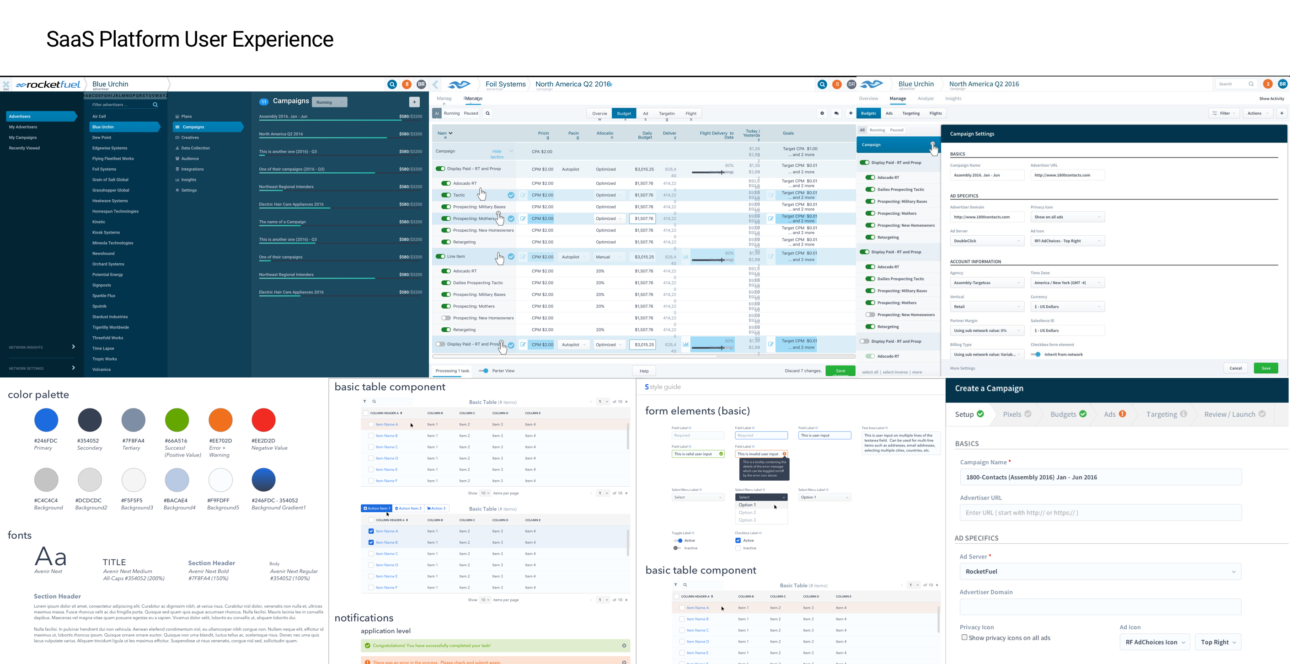The height and width of the screenshot is (664, 1290).
Task: Click the search icon in Filter advertisers field
Action: click(x=155, y=105)
